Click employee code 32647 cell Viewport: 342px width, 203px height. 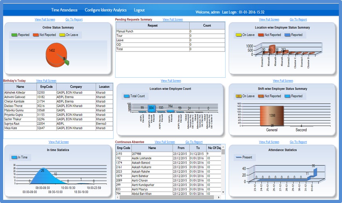click(46, 128)
